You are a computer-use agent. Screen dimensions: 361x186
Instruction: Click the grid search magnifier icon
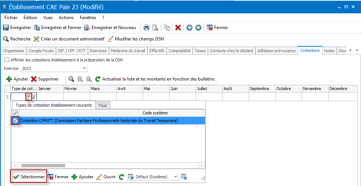[x=72, y=79]
